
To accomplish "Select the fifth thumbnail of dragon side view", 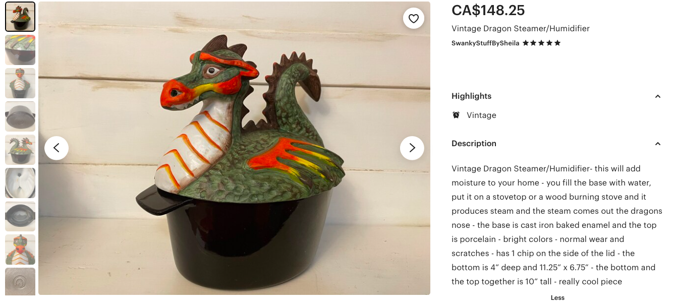I will 20,150.
